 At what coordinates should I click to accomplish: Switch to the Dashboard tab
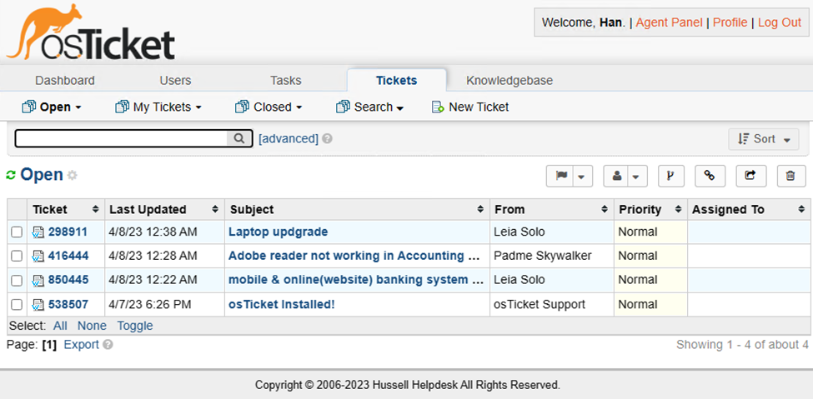[x=65, y=80]
